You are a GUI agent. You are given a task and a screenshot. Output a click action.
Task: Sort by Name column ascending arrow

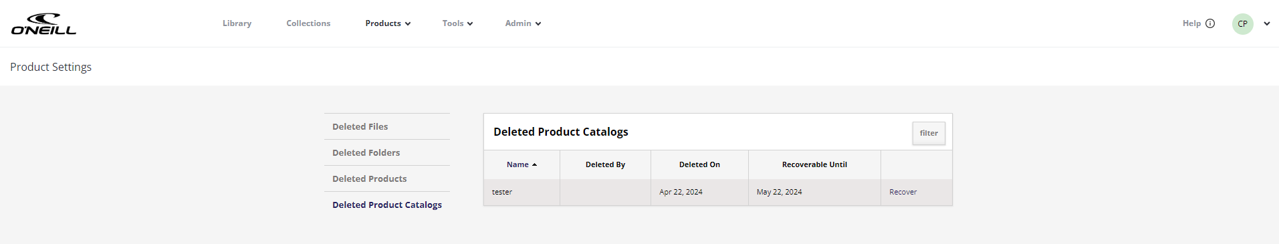pyautogui.click(x=534, y=164)
